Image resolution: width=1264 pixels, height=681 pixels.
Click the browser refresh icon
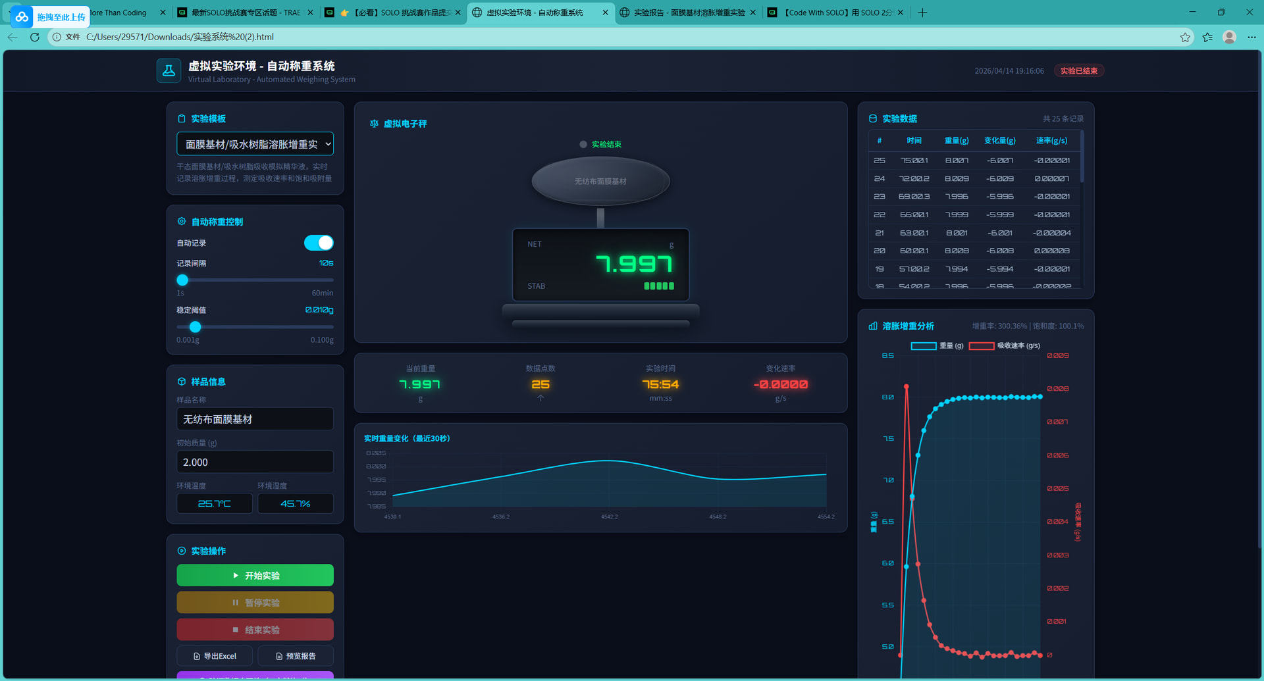[x=35, y=37]
